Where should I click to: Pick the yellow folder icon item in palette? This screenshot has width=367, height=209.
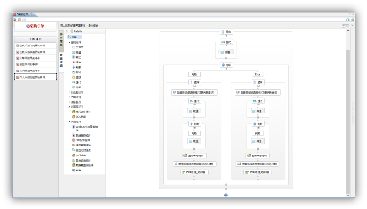click(76, 77)
